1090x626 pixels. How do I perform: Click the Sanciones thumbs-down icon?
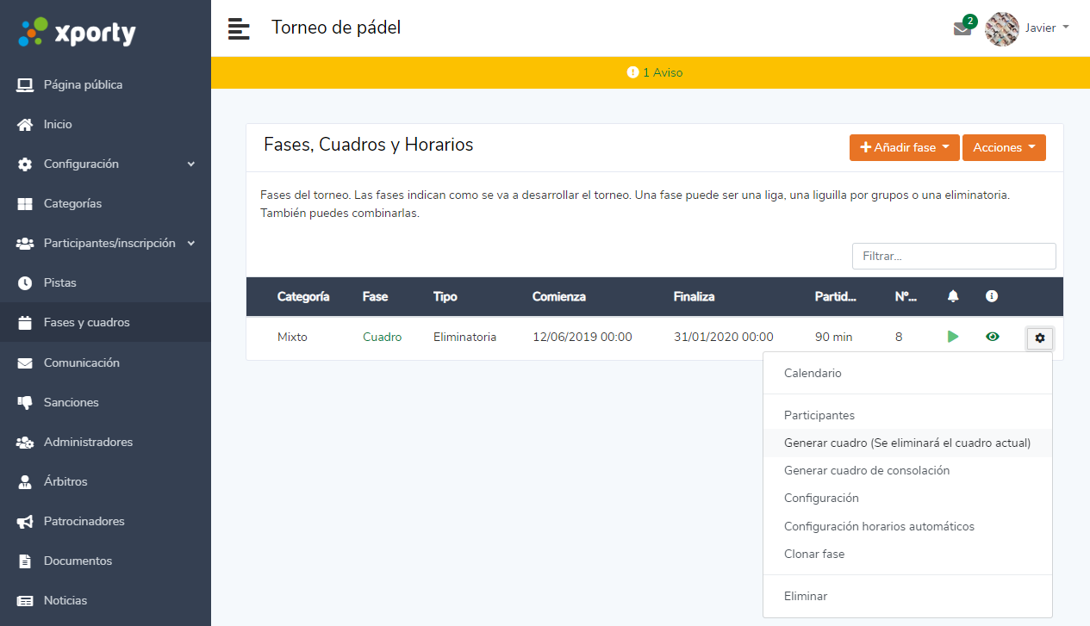click(26, 402)
